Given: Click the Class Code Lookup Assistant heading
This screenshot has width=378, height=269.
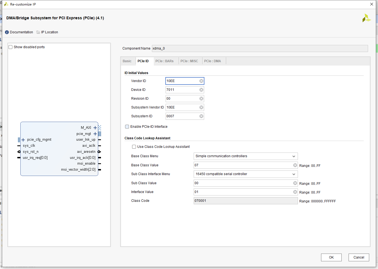Looking at the screenshot, I should click(147, 138).
